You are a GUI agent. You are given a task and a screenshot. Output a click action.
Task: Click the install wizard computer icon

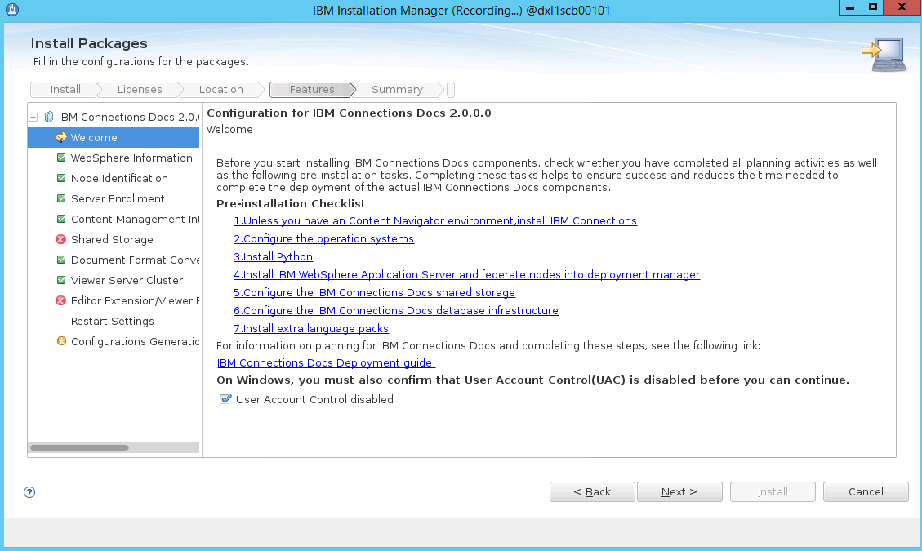[884, 54]
